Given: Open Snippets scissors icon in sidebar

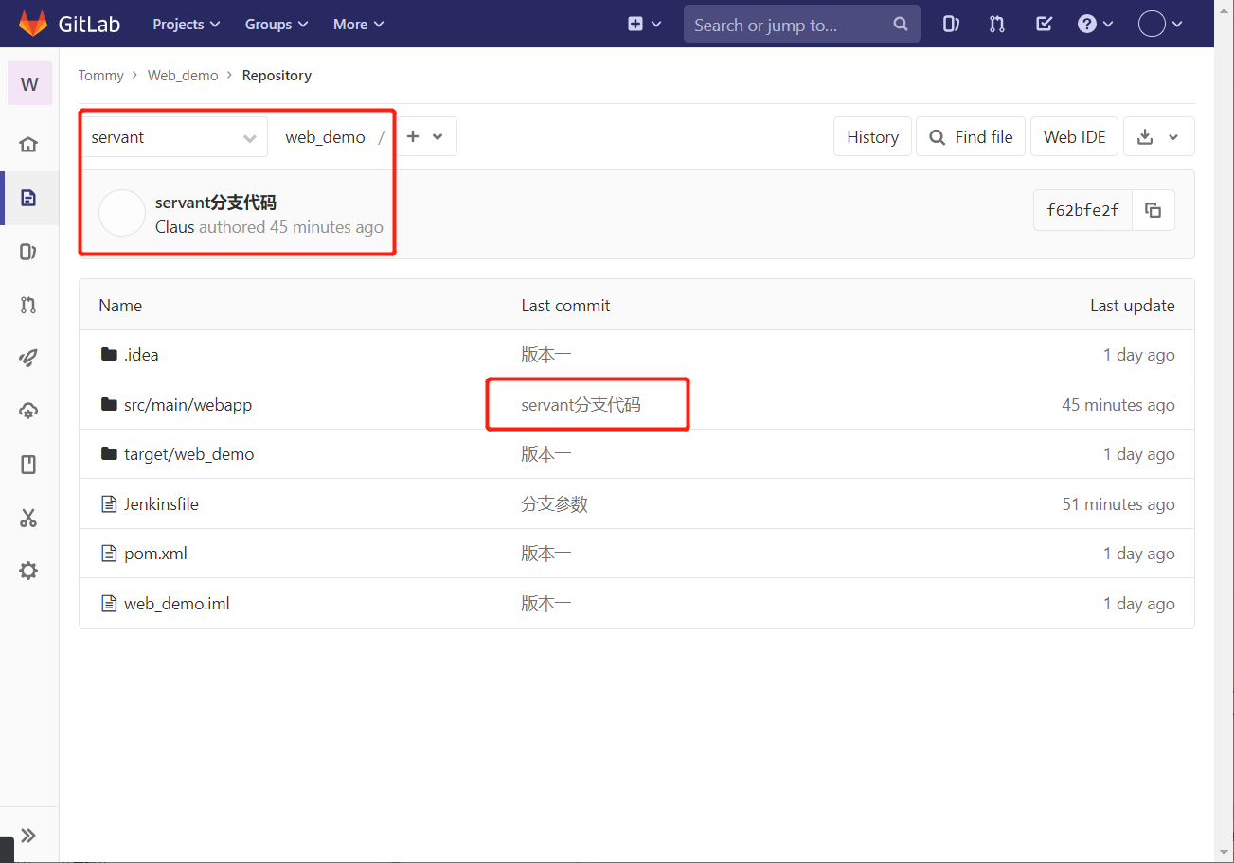Looking at the screenshot, I should point(28,518).
